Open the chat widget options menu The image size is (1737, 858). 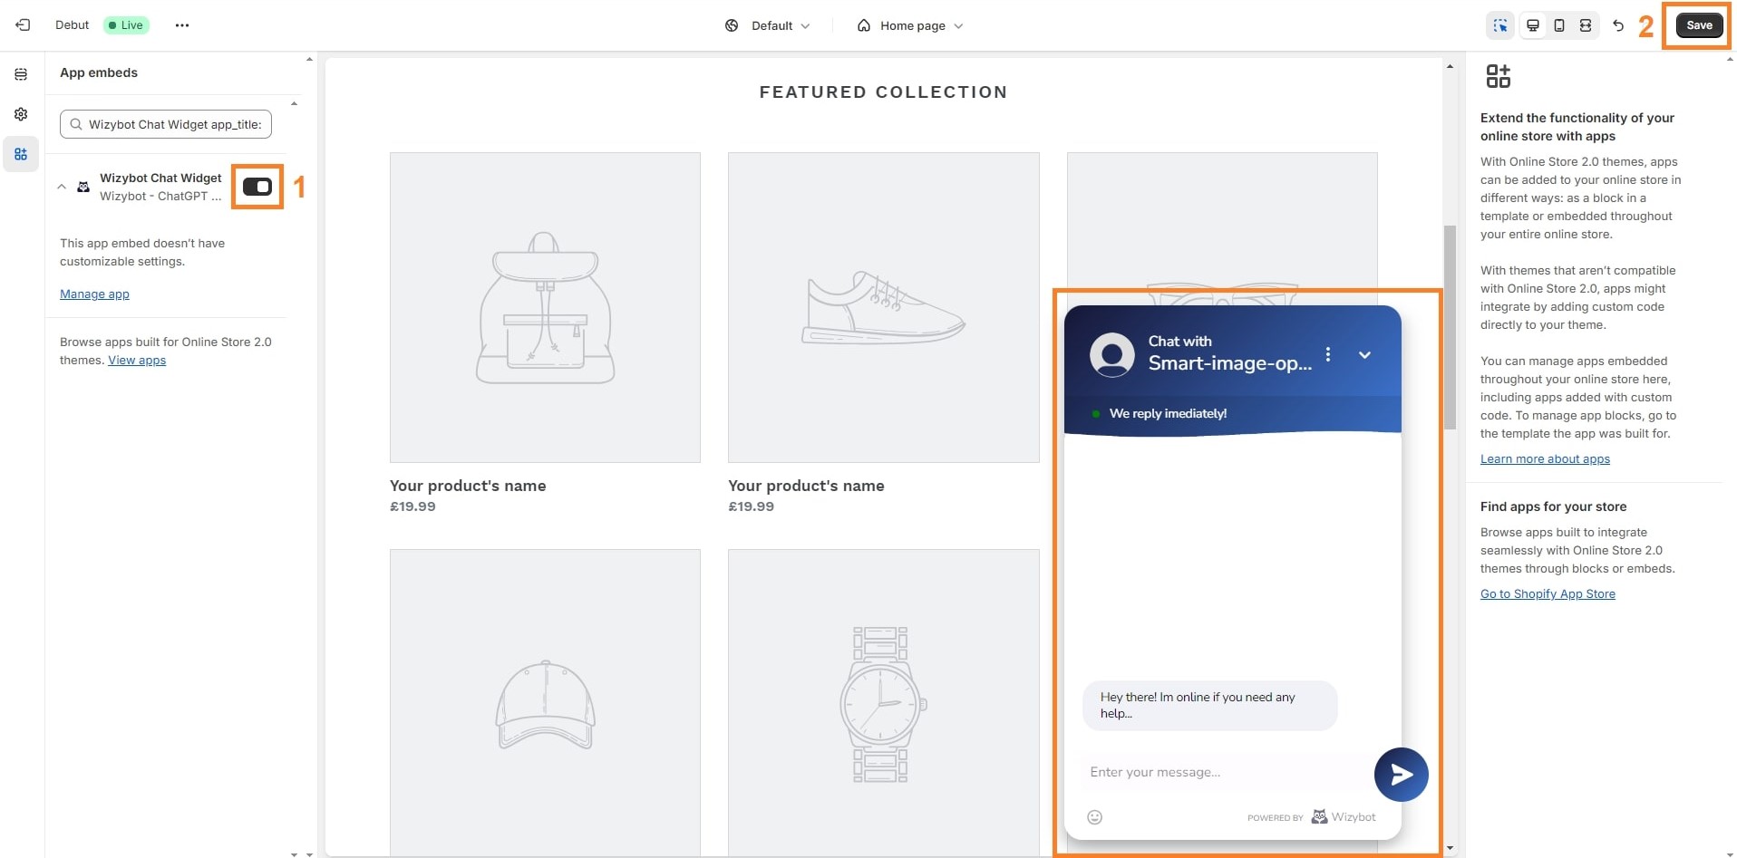click(1329, 354)
